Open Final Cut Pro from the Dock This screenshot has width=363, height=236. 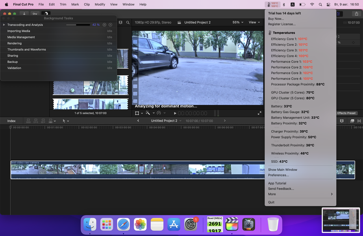(232, 225)
